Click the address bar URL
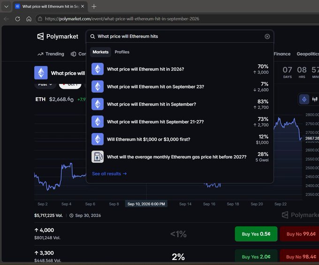319x265 pixels. tap(122, 19)
